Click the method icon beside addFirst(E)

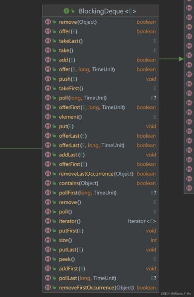(48, 268)
